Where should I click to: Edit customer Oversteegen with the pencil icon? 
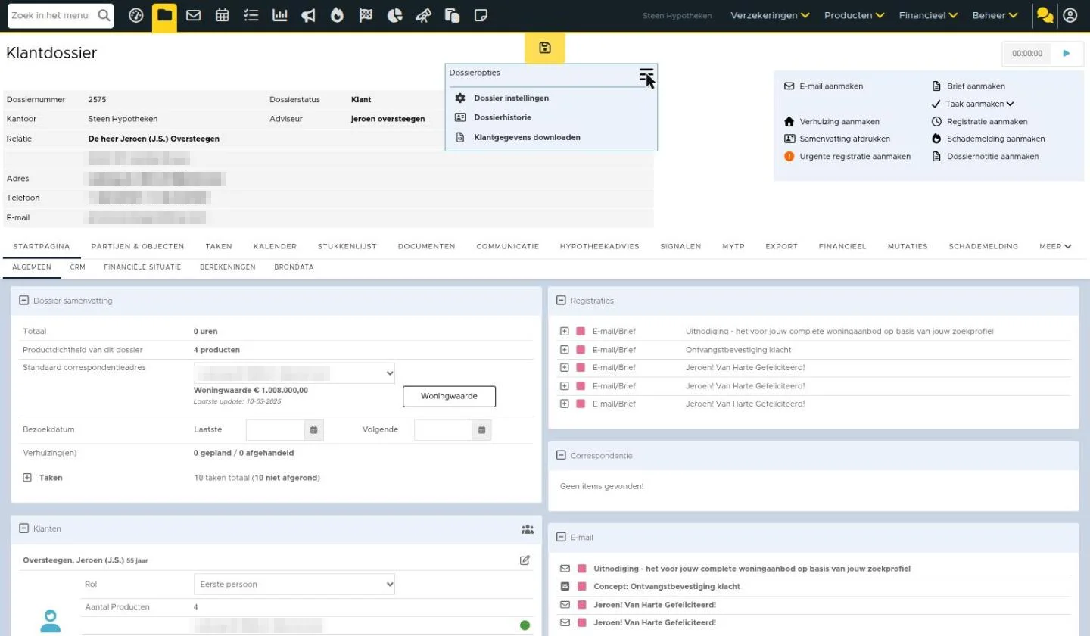click(x=525, y=560)
